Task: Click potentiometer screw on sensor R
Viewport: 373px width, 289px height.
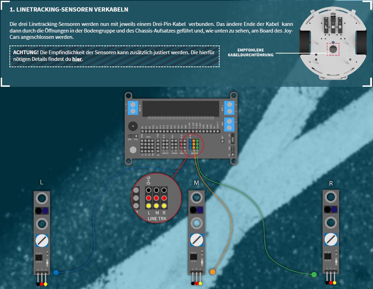Action: tap(331, 239)
